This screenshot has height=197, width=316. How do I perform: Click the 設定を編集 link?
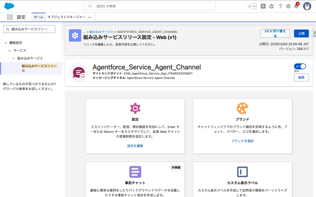[x=135, y=146]
